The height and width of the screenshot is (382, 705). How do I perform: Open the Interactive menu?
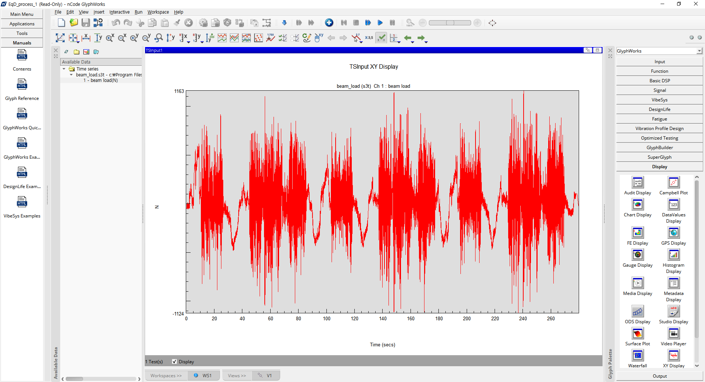[119, 12]
